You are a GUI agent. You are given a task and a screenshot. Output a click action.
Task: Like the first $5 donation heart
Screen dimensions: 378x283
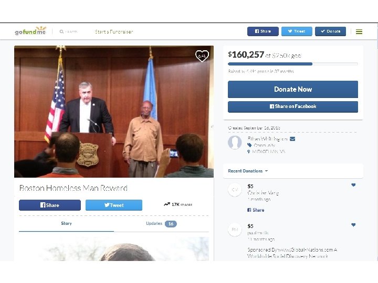point(353,185)
